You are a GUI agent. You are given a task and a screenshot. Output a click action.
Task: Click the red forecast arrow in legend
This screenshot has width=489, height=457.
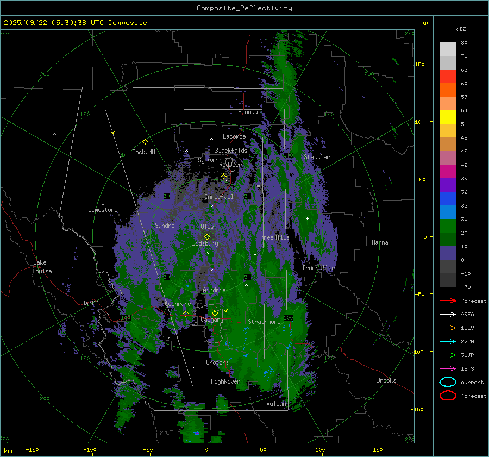448,301
